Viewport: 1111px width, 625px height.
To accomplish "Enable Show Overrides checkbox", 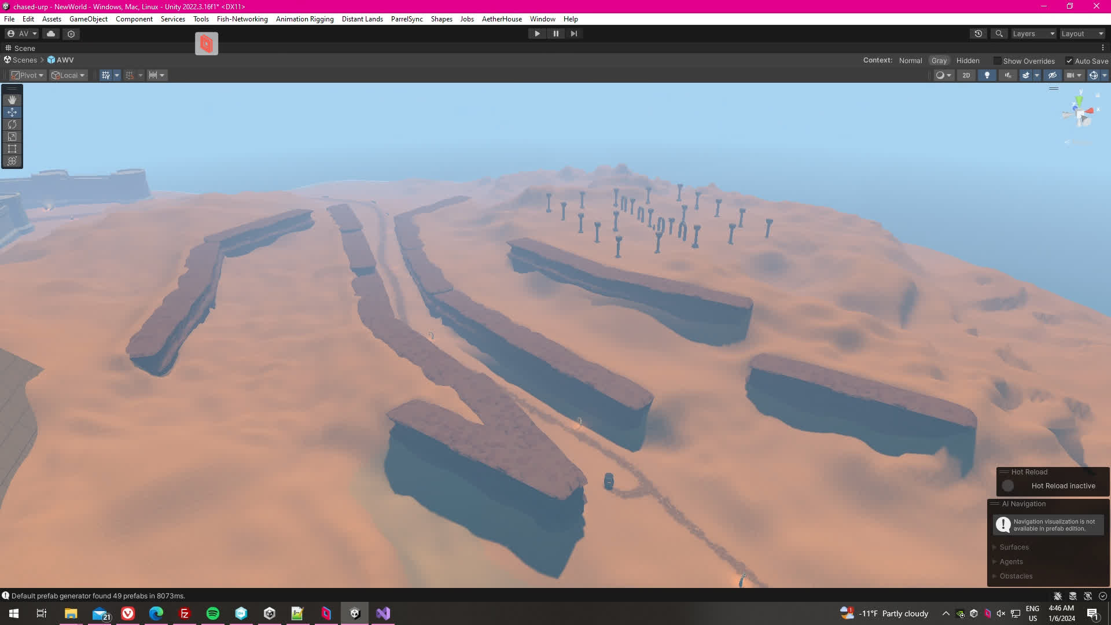I will coord(998,61).
